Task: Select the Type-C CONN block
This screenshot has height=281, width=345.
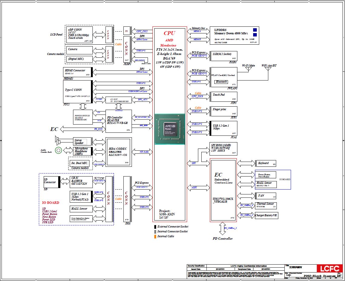Action: coord(77,91)
